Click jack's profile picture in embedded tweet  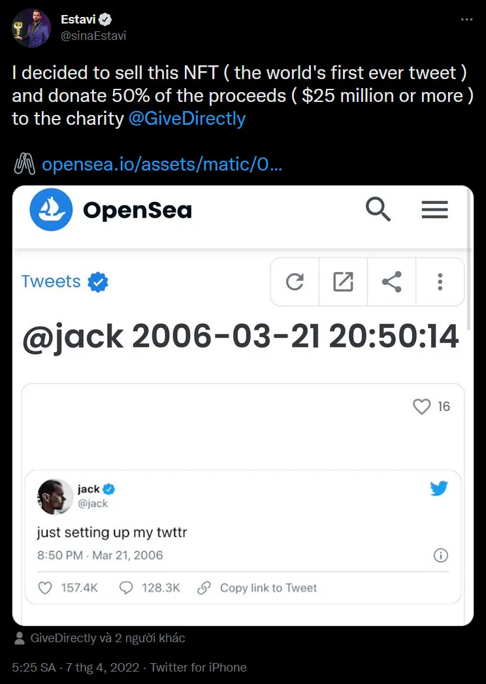click(x=56, y=497)
